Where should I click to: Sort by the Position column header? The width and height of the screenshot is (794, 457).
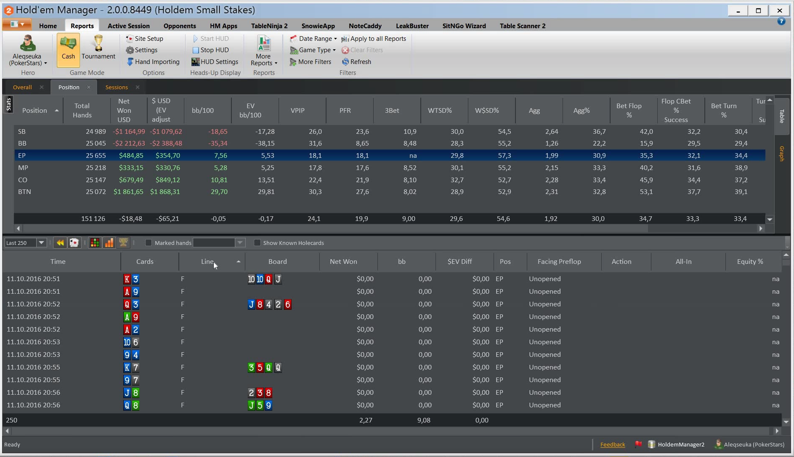tap(39, 111)
